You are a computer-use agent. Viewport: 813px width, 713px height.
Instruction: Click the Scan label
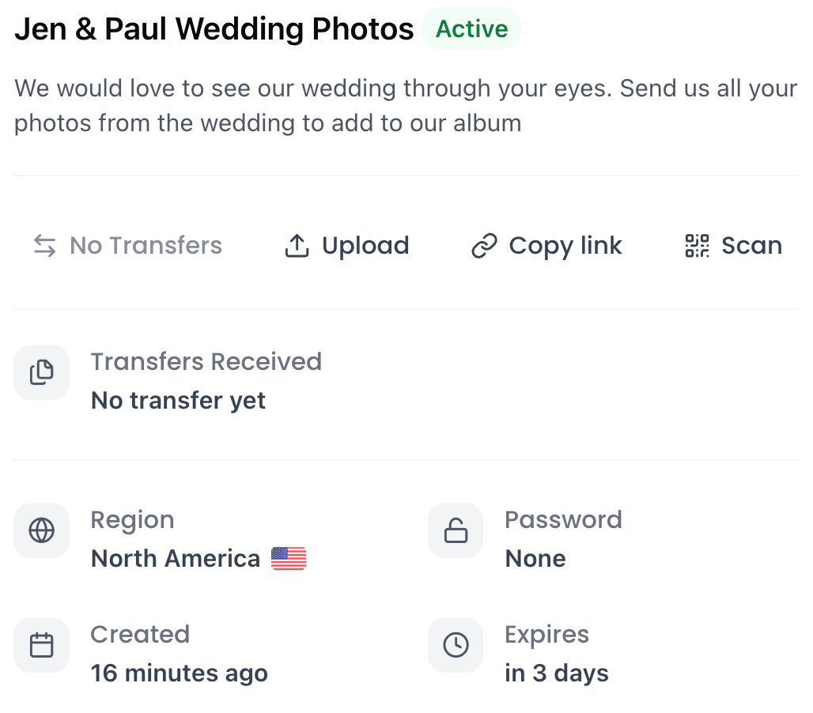(x=751, y=245)
